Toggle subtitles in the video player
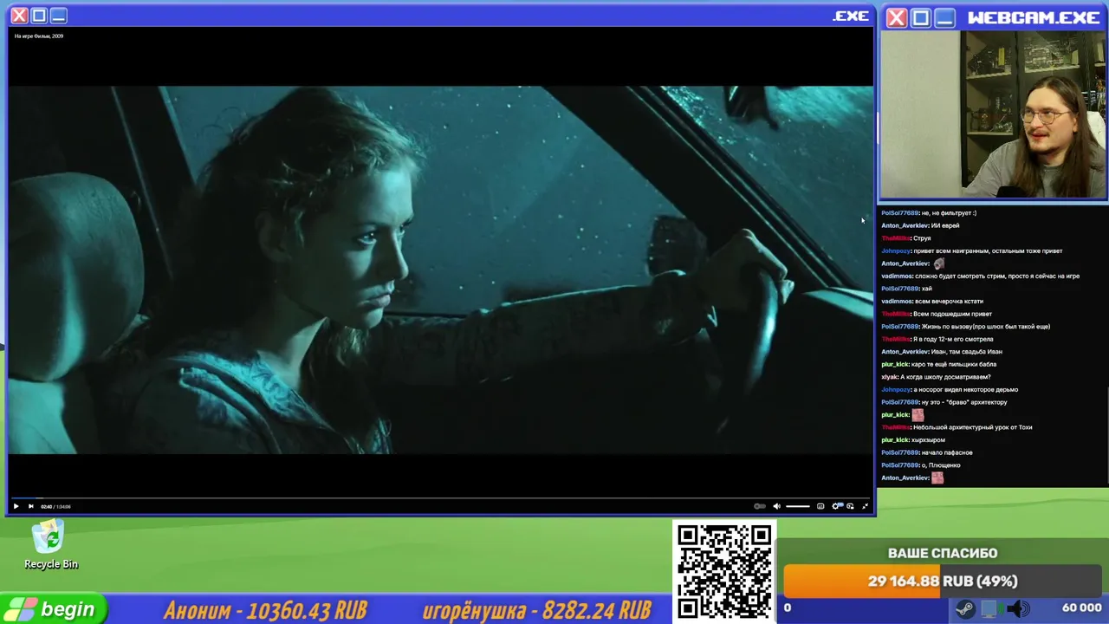The image size is (1109, 624). coord(820,506)
